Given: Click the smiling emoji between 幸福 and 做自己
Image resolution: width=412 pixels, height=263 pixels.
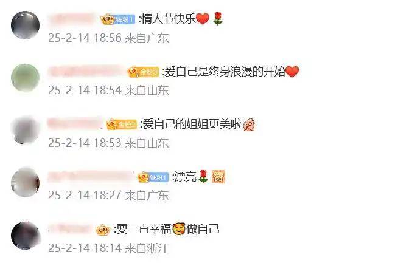Looking at the screenshot, I should tap(179, 229).
